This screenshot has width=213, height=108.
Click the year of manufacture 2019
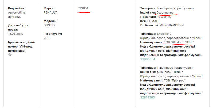pyautogui.click(x=47, y=38)
